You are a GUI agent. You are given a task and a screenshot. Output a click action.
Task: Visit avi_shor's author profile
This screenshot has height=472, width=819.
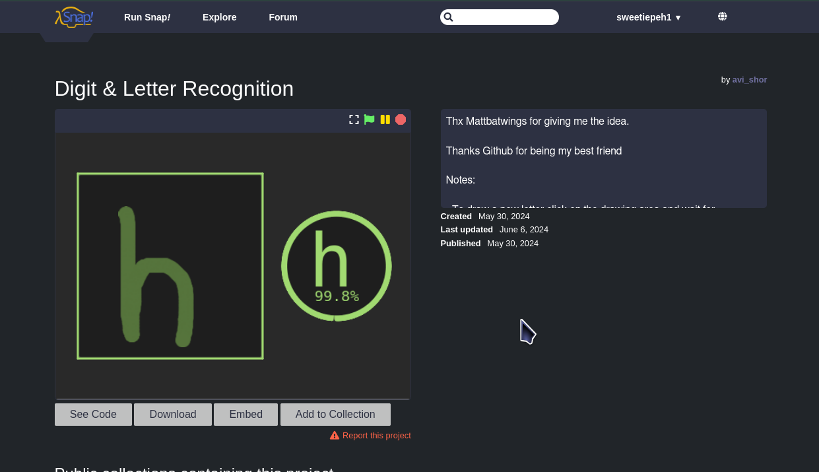coord(749,80)
